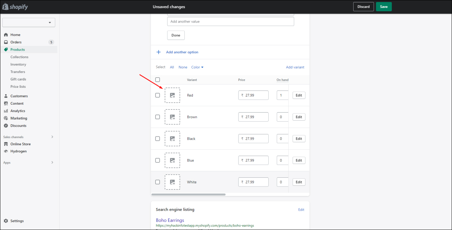Edit the White variant
452x230 pixels.
[299, 182]
